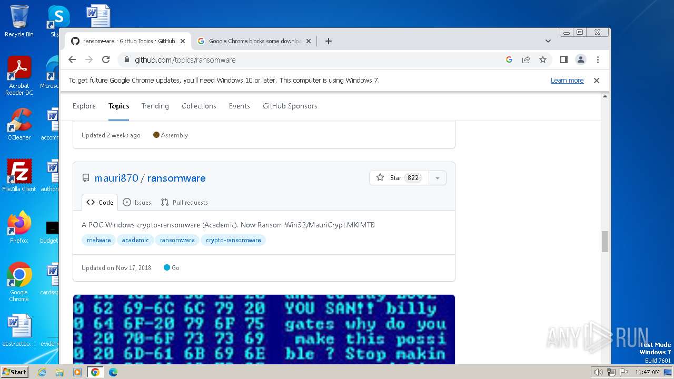Viewport: 674px width, 379px height.
Task: Click the academic topic tag
Action: 135,240
